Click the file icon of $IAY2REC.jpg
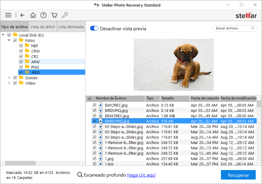 coord(101,105)
